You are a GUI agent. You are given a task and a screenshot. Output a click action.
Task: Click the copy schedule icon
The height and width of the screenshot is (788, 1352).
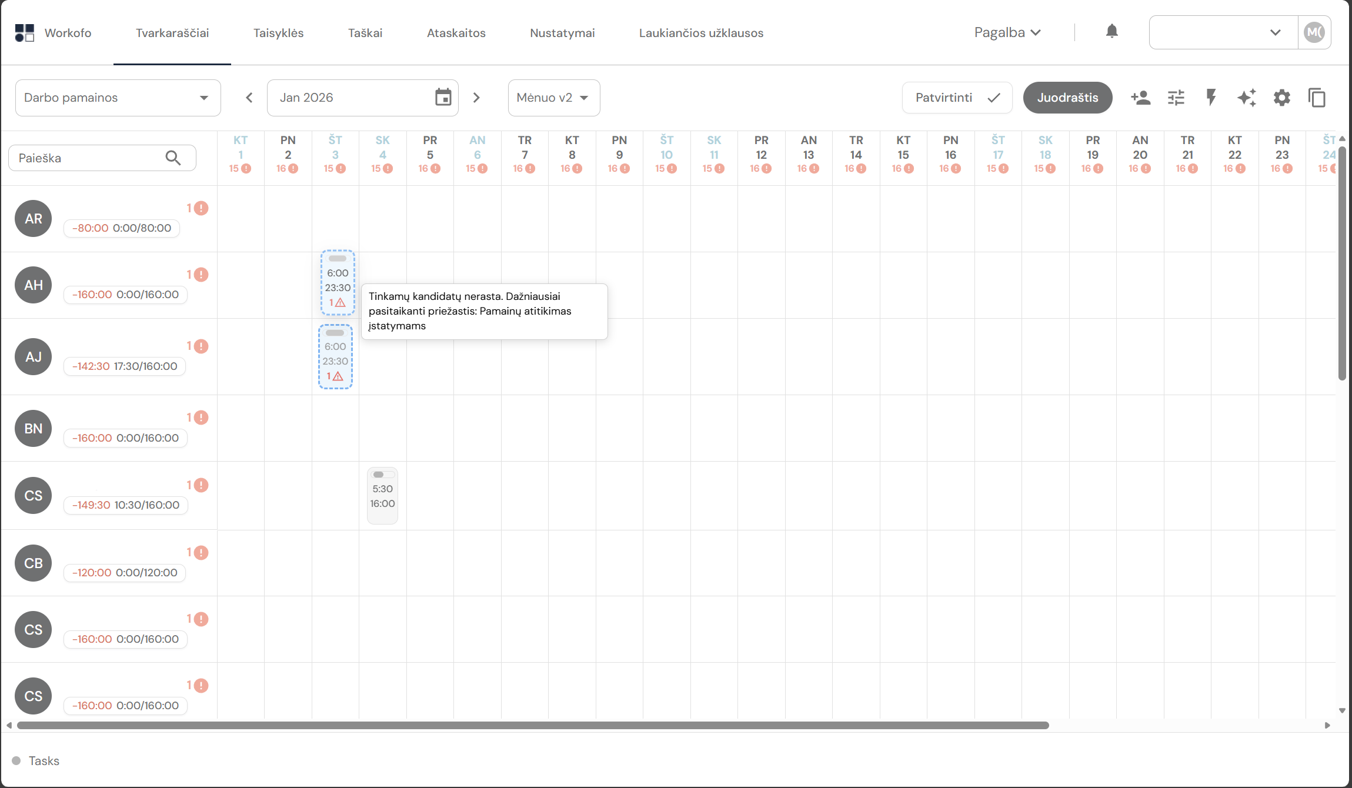pyautogui.click(x=1317, y=98)
